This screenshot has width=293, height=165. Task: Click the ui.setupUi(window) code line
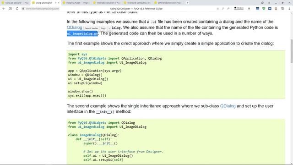85,83
